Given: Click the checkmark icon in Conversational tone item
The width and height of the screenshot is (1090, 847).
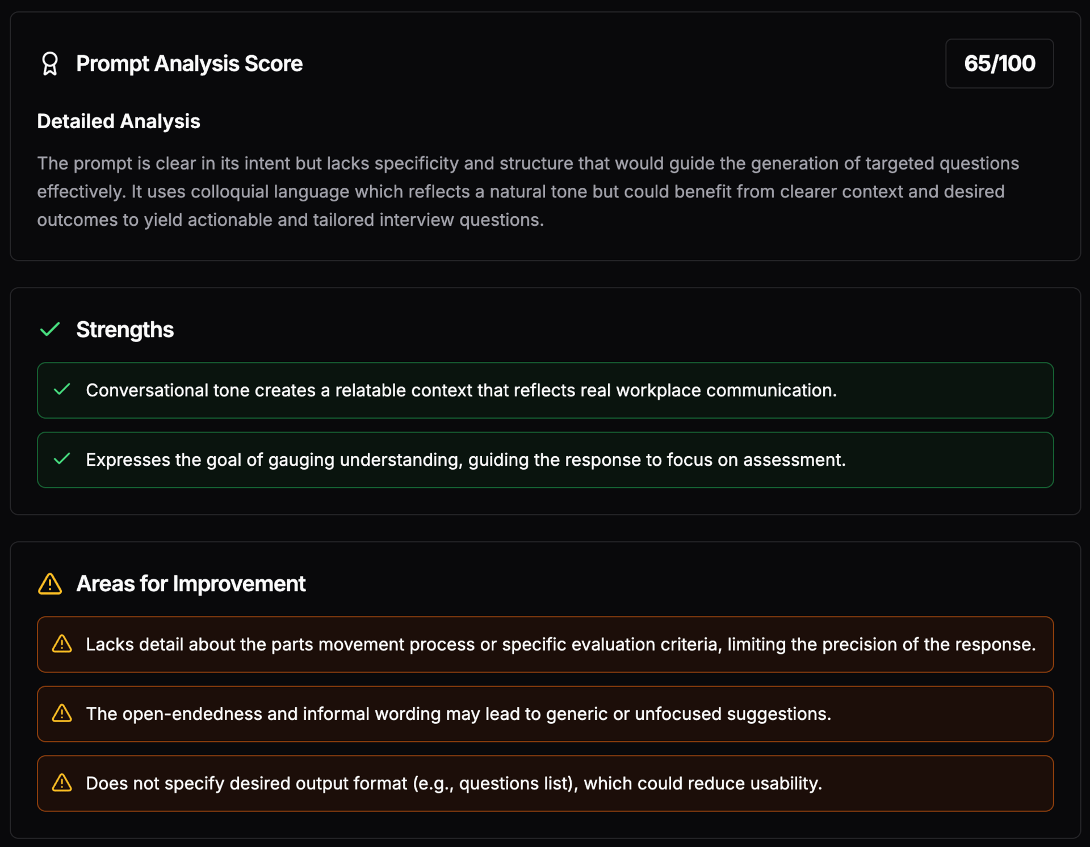Looking at the screenshot, I should [x=62, y=390].
